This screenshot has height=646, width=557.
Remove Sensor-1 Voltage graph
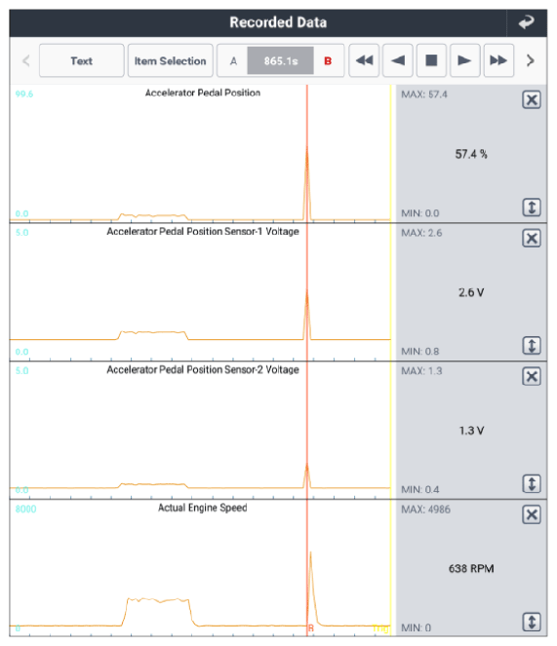click(532, 238)
